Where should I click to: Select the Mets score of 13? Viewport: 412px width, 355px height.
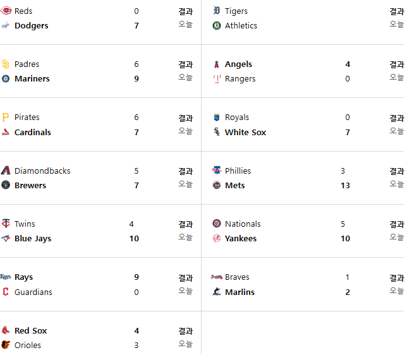point(345,185)
